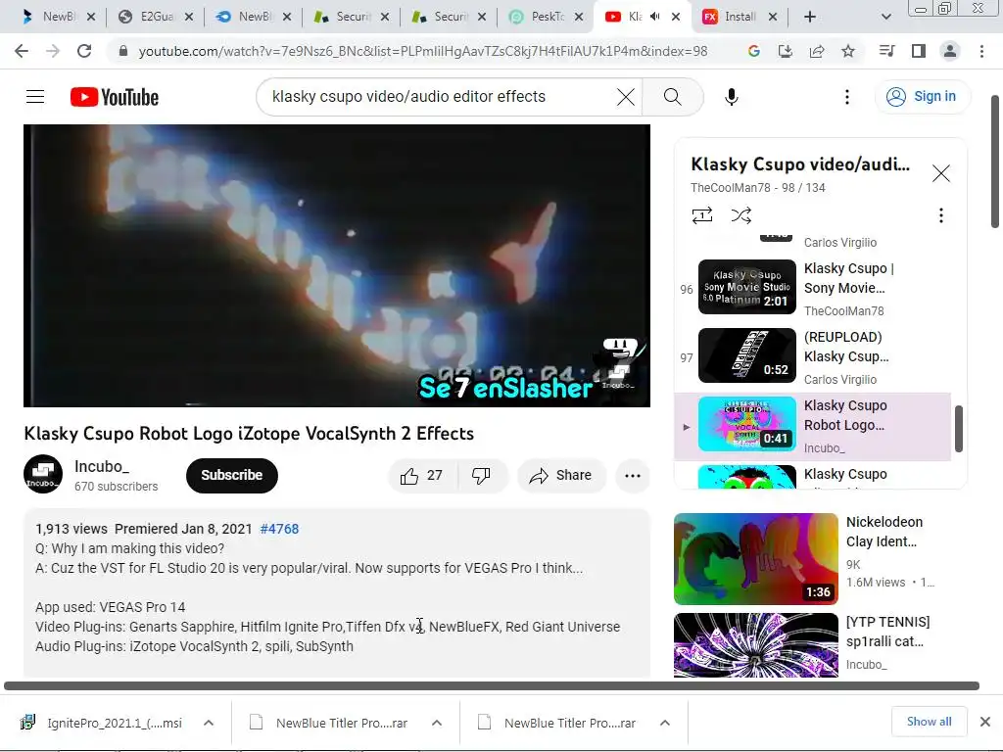Like the video with thumbs up
This screenshot has height=752, width=1003.
[421, 475]
